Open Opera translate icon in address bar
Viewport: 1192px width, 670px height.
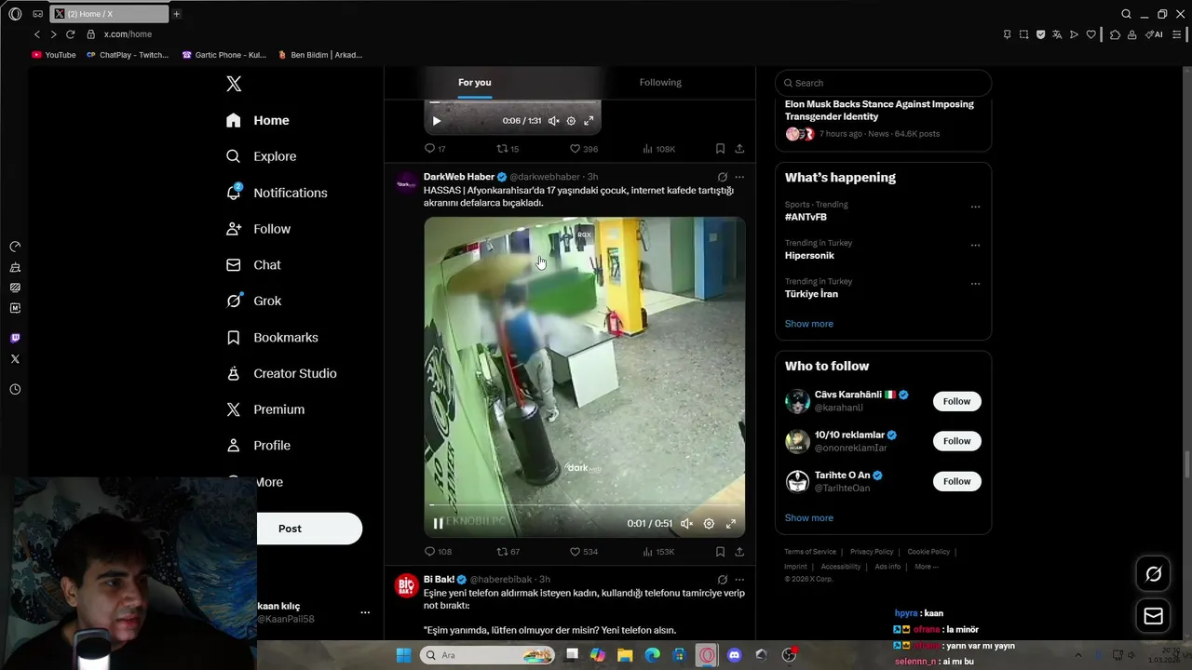(x=1057, y=34)
